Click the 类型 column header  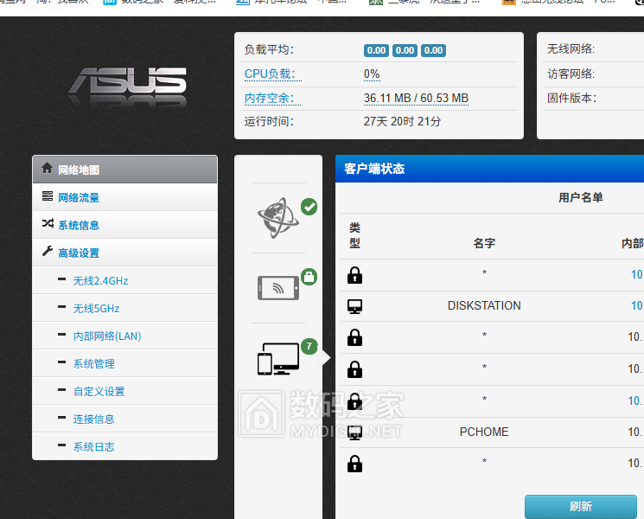pyautogui.click(x=355, y=235)
